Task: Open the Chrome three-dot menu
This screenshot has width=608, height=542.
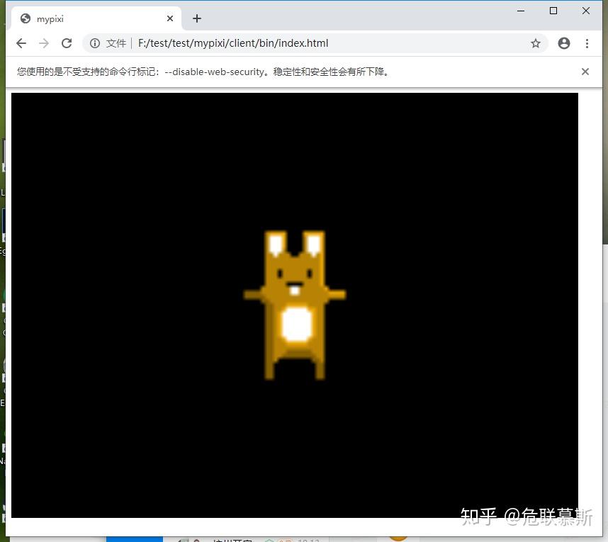Action: 587,43
